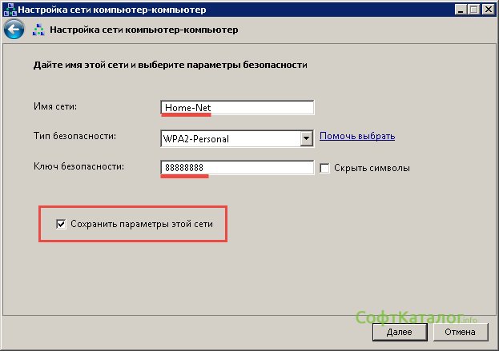Close the network setup window
499x351 pixels.
click(x=488, y=9)
